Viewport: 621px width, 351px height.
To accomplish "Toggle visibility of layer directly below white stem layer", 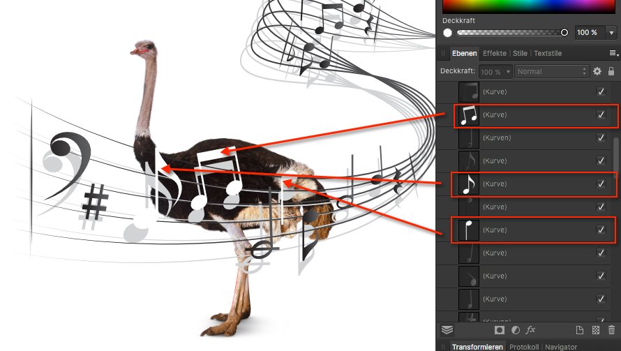I will (x=601, y=253).
